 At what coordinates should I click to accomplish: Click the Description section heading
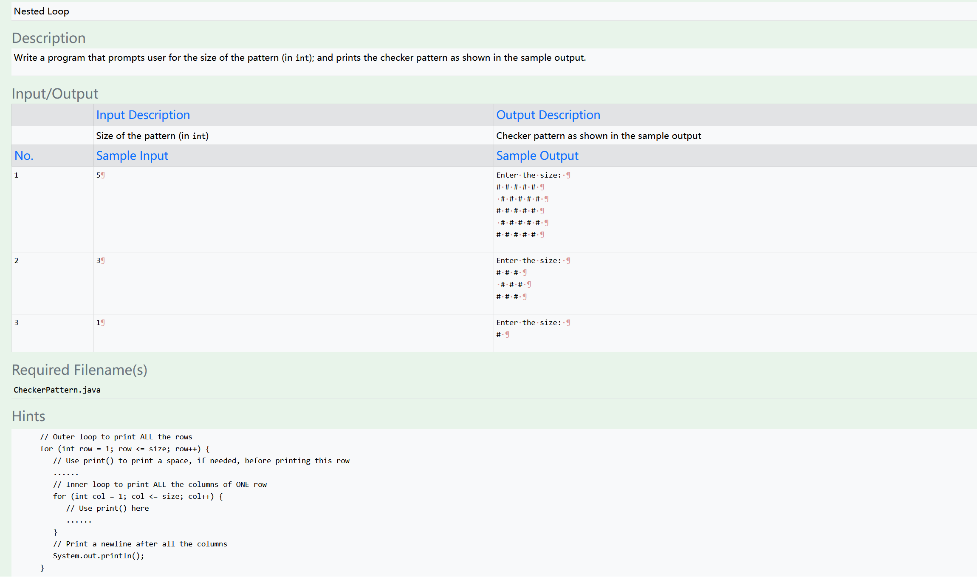click(48, 38)
